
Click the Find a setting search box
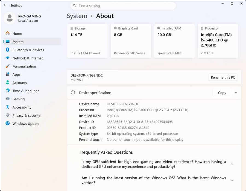pyautogui.click(x=123, y=6)
